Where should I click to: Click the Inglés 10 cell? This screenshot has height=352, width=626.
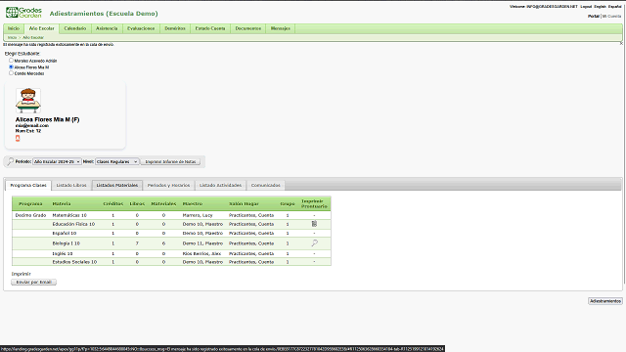pos(63,253)
